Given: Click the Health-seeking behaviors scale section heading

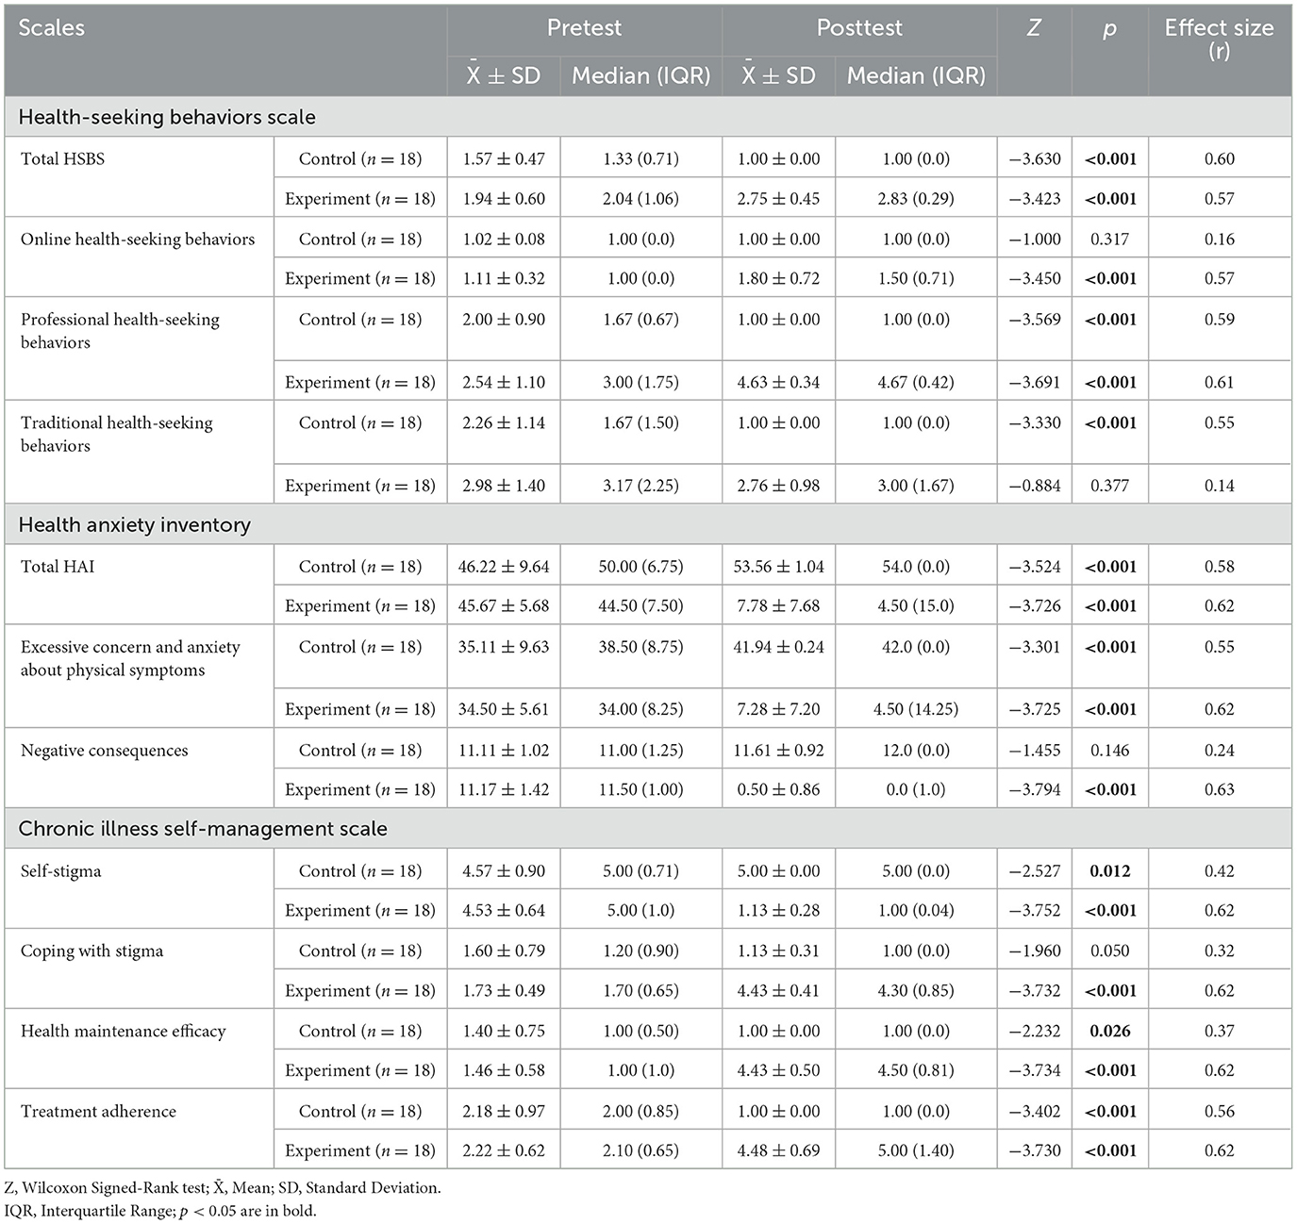Looking at the screenshot, I should (x=167, y=117).
